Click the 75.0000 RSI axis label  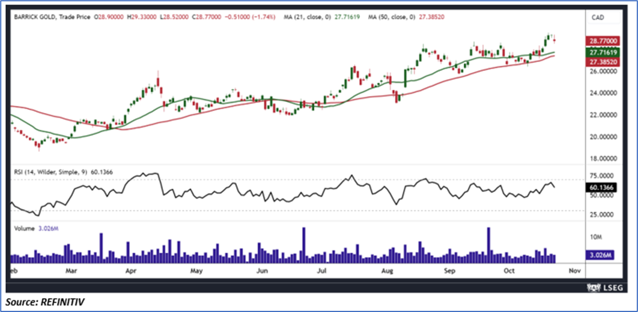[602, 176]
